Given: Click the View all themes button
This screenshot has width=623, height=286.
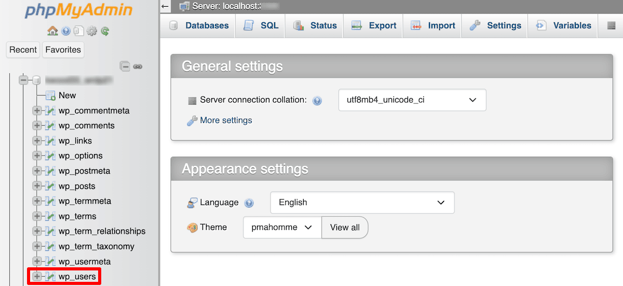Looking at the screenshot, I should [x=345, y=227].
